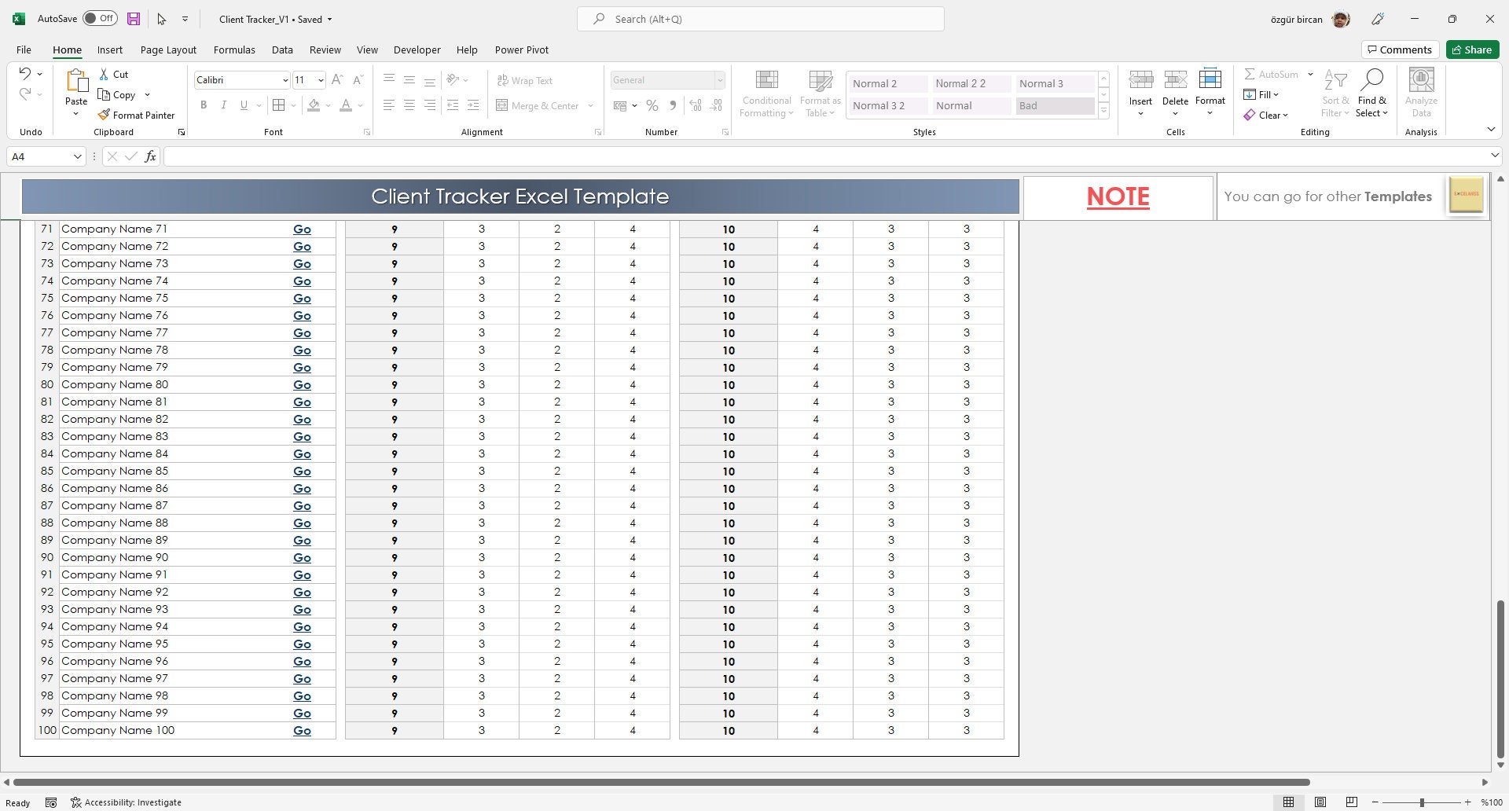Toggle Align Right in the Alignment group
This screenshot has width=1509, height=811.
(429, 105)
